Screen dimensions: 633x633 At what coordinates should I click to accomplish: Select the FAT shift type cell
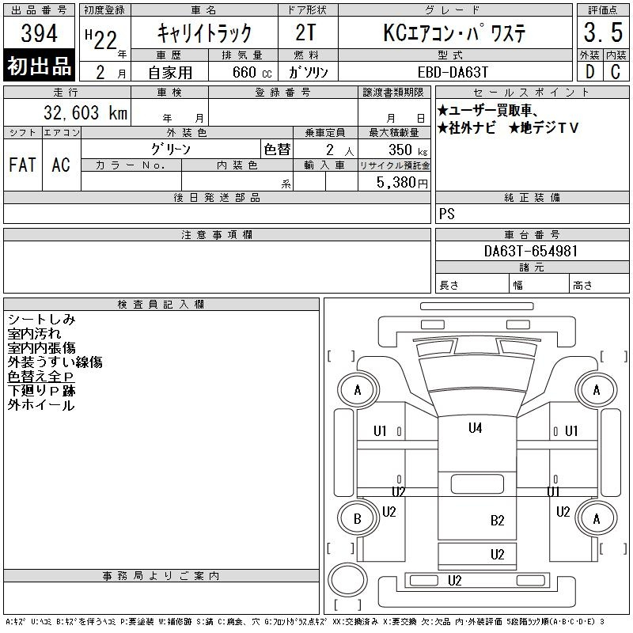(x=22, y=165)
